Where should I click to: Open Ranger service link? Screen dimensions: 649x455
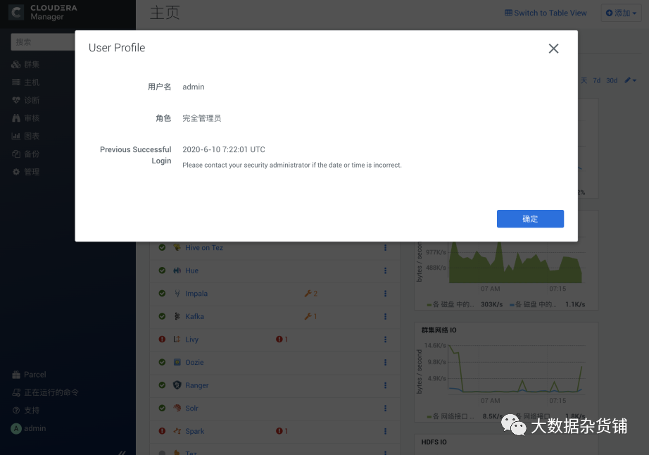(x=196, y=385)
